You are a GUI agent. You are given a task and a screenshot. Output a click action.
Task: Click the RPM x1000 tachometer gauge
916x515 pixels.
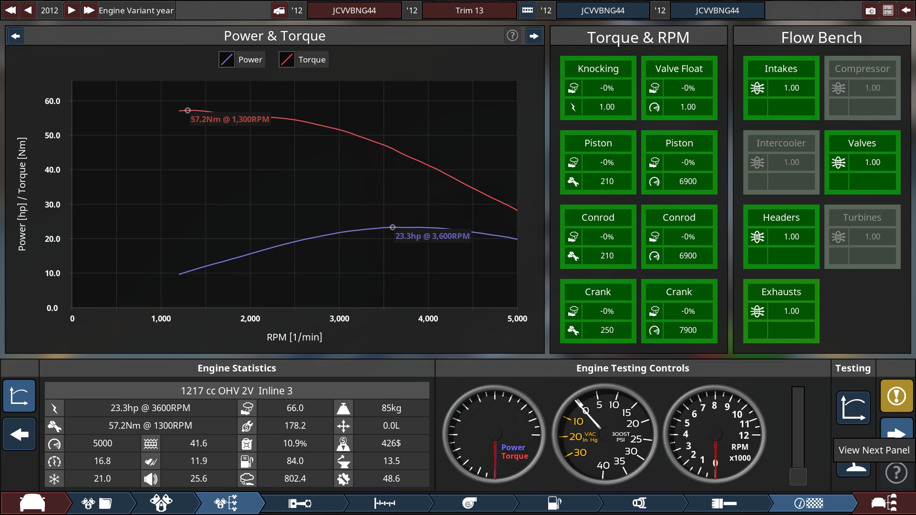point(714,434)
